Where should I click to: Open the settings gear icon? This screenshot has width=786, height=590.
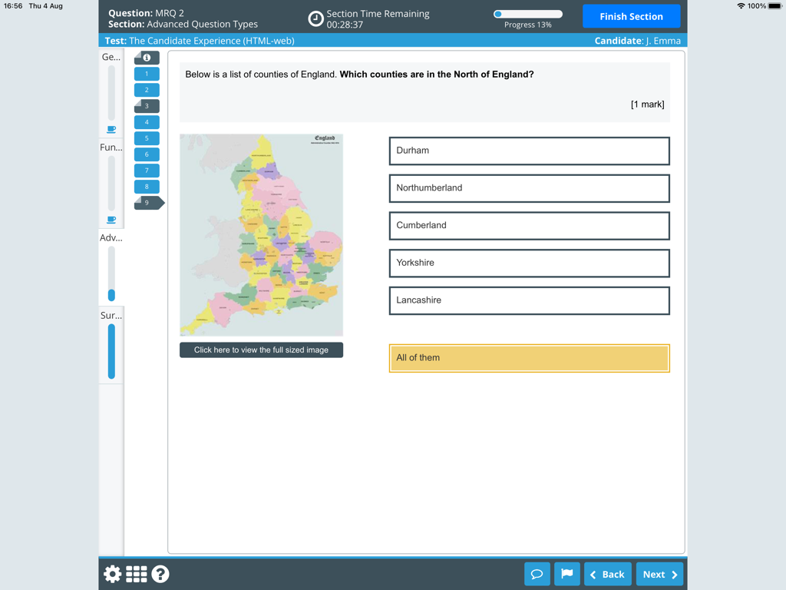tap(112, 574)
